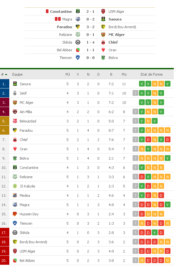Click the JS Kabylie club logo
This screenshot has height=266, width=174.
(15, 186)
